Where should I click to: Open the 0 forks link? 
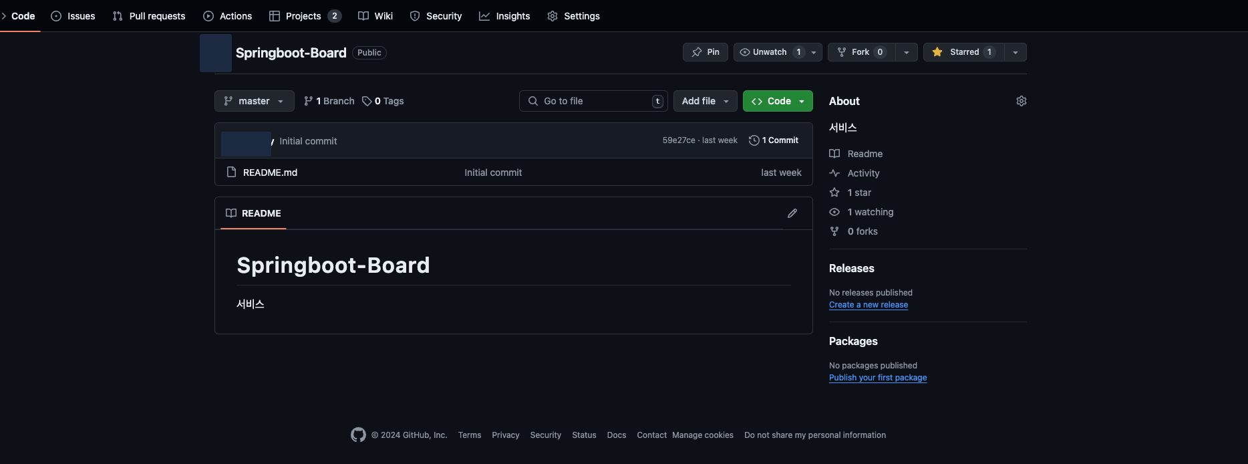854,231
